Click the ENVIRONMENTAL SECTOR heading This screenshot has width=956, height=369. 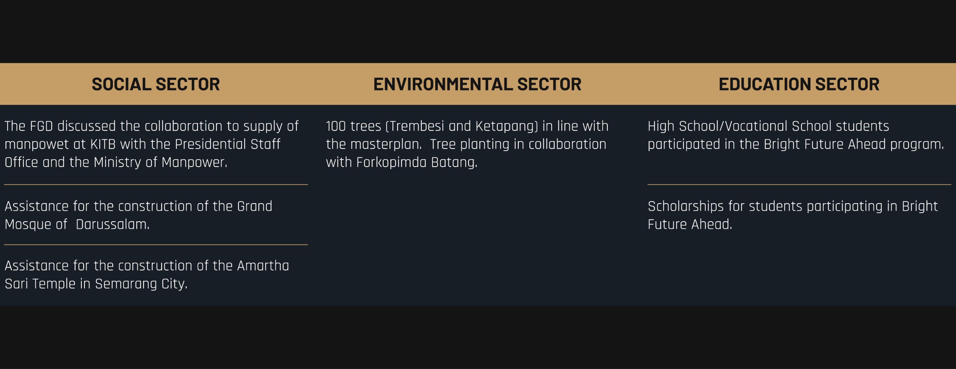(x=477, y=84)
